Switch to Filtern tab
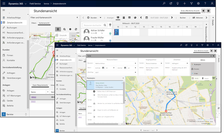Viewport: 224px width, 134px height. tap(34, 23)
